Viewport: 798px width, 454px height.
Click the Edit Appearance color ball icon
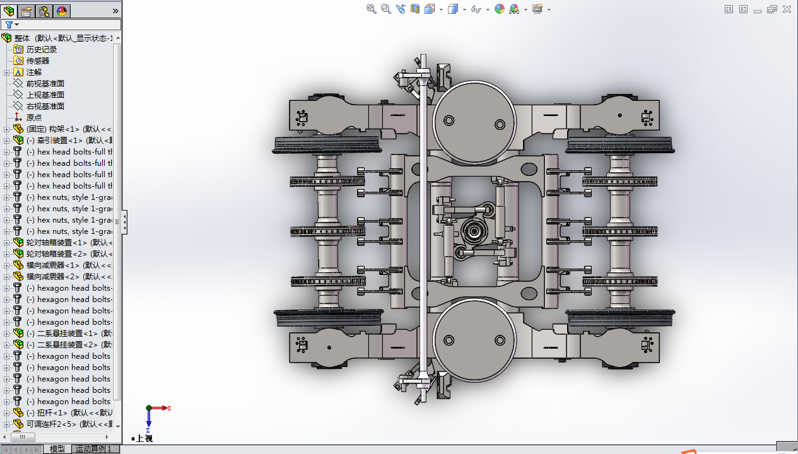pyautogui.click(x=500, y=9)
